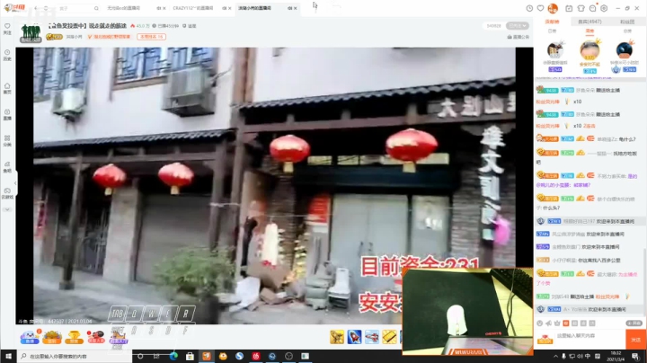Open the left silver-crowned ranking avatar
This screenshot has width=647, height=363.
click(555, 50)
